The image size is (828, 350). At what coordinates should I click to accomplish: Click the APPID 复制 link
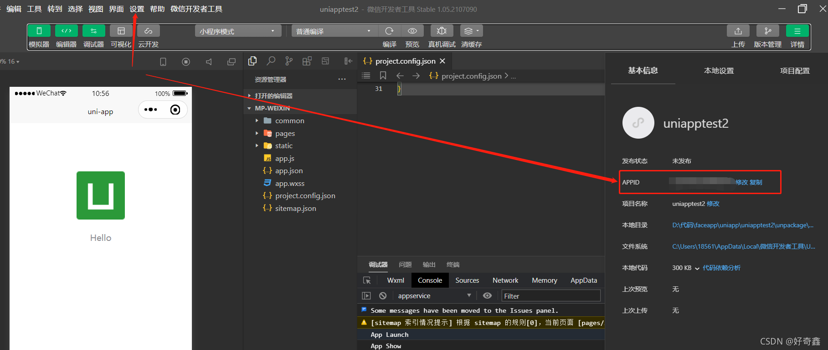(x=756, y=182)
